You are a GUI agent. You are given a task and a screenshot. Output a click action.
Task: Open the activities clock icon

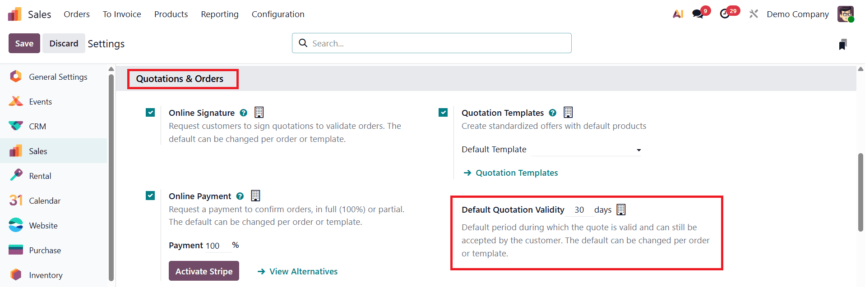point(725,14)
